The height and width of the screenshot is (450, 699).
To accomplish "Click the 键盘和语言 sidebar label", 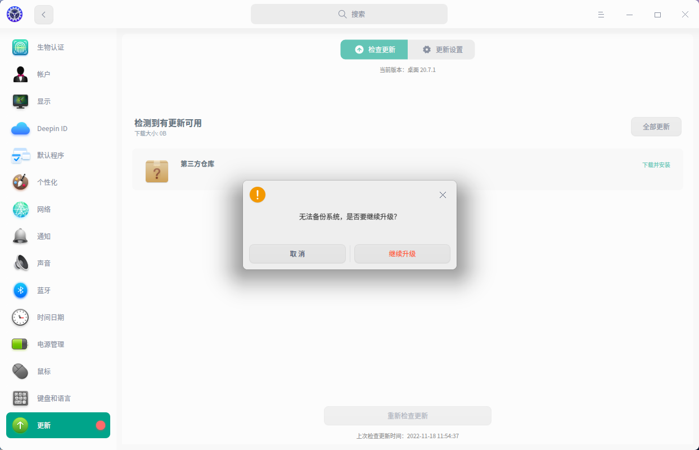I will point(54,398).
